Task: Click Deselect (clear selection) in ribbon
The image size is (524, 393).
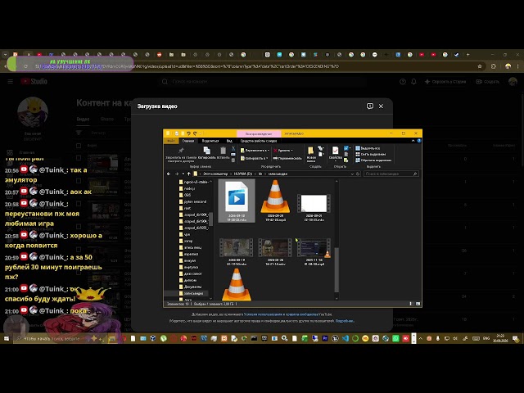Action: 370,154
